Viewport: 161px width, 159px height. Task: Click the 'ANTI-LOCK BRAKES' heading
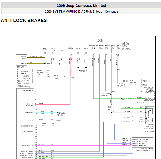tap(24, 20)
